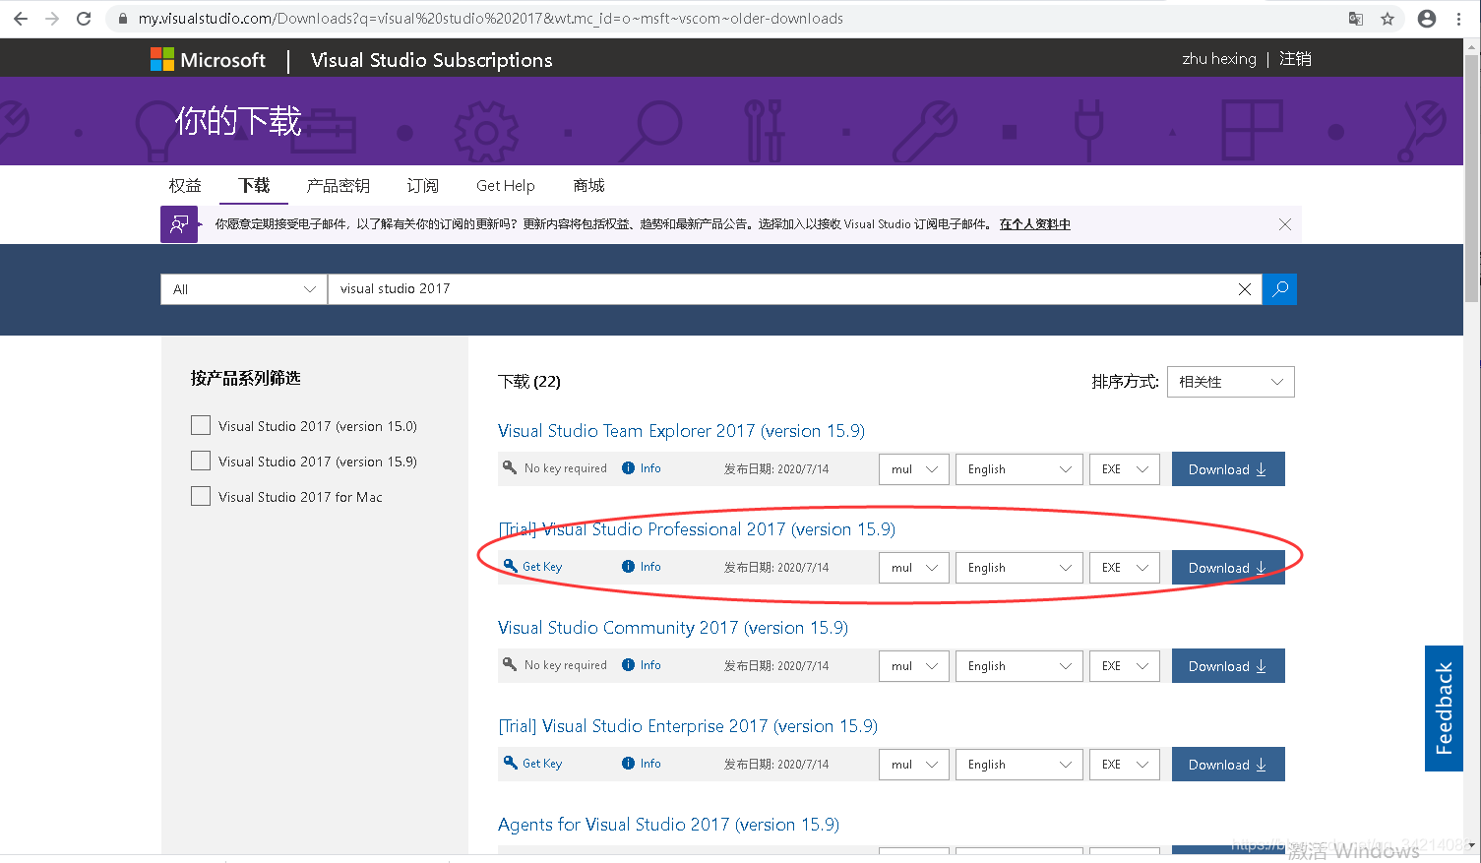
Task: Open English dropdown for Community 2017
Action: pyautogui.click(x=1019, y=666)
